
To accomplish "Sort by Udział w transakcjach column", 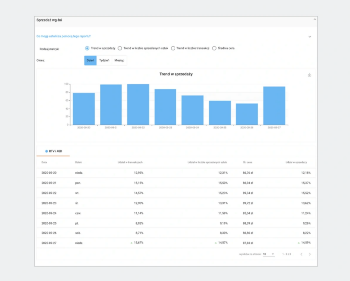I will coord(131,162).
